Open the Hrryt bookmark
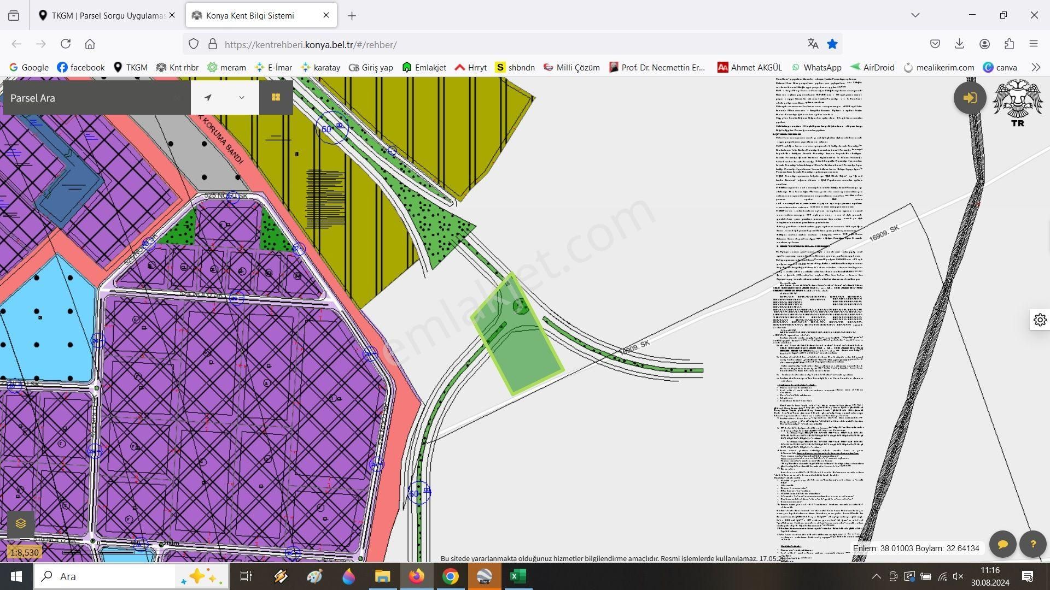 tap(470, 67)
